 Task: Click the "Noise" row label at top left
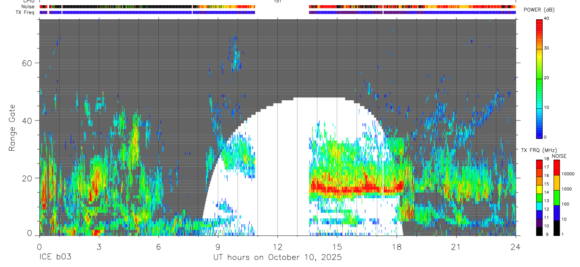click(x=28, y=7)
